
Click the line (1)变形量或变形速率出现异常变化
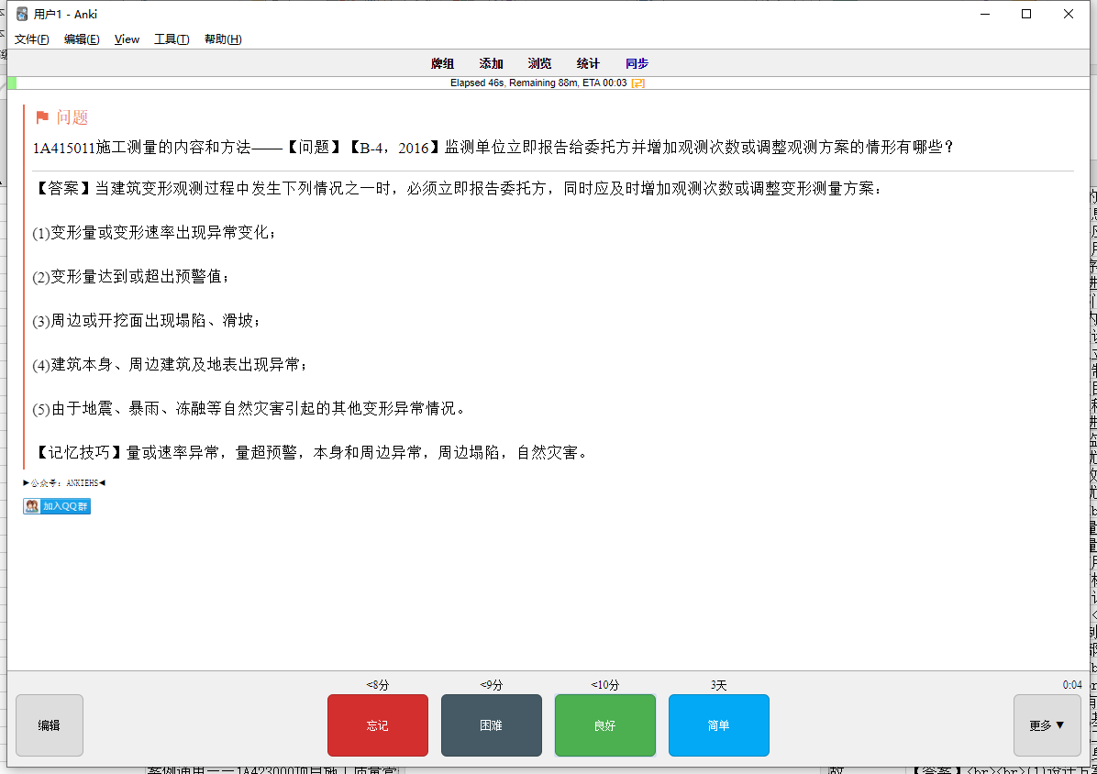coord(154,233)
